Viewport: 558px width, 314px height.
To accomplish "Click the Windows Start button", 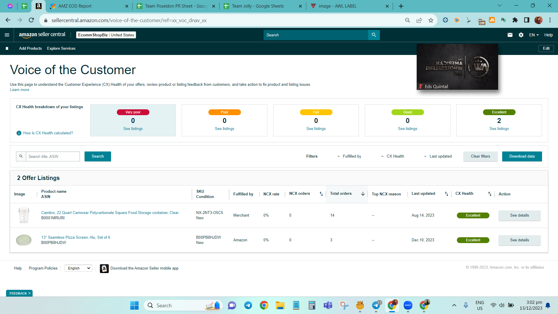I will [134, 306].
